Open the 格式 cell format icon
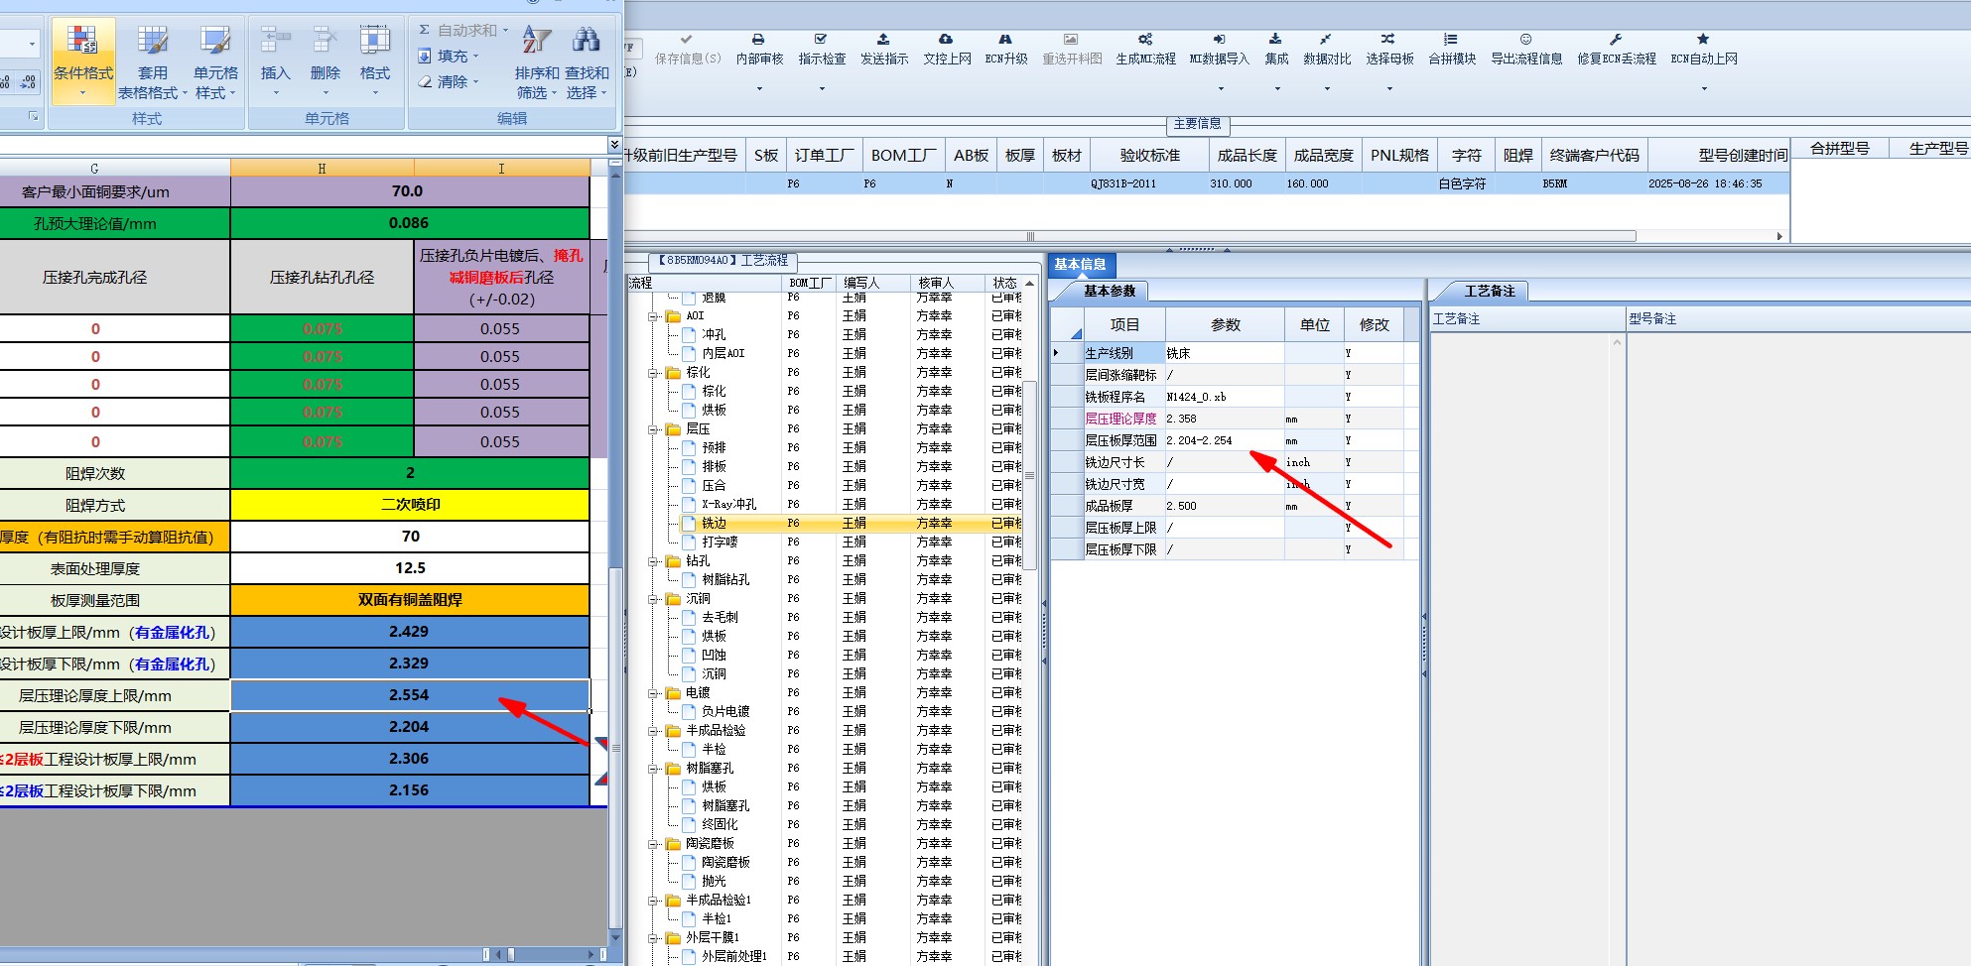1971x966 pixels. click(x=374, y=41)
